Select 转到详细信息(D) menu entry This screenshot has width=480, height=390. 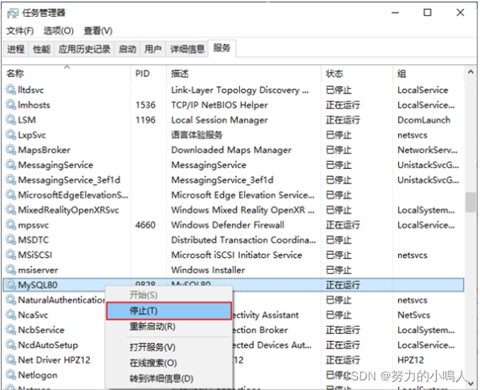[x=161, y=379]
